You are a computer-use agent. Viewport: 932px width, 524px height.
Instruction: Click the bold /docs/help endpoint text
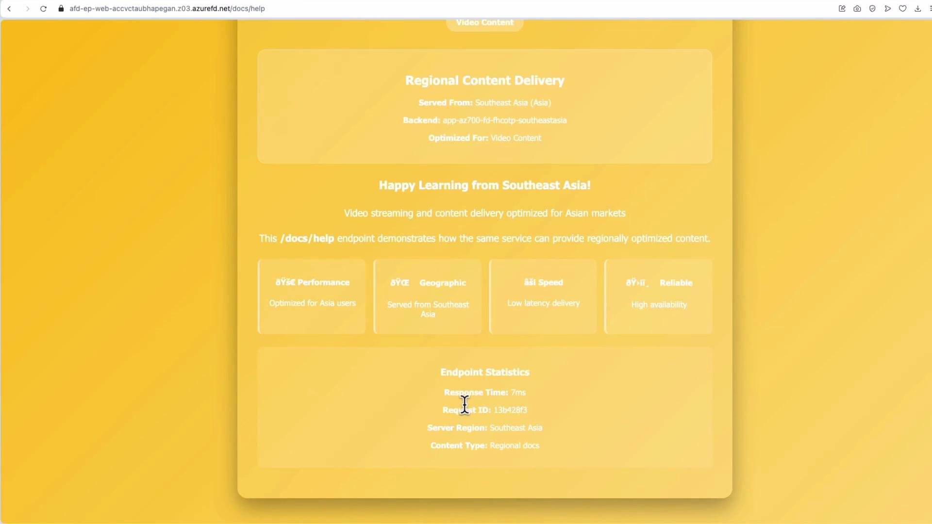pyautogui.click(x=307, y=239)
